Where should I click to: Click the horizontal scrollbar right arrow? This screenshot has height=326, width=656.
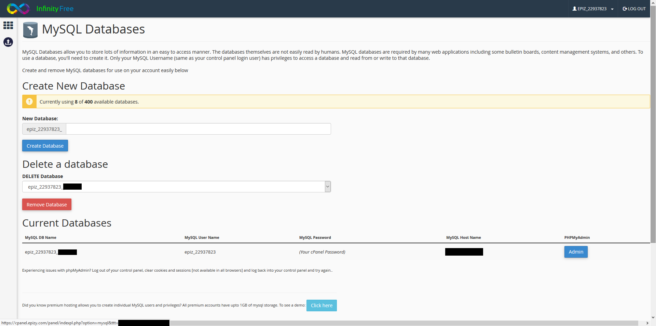[647, 323]
